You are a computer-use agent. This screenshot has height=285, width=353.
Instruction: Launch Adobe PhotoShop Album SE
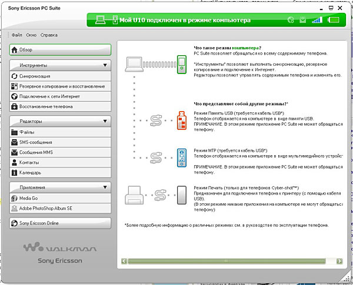click(x=61, y=208)
